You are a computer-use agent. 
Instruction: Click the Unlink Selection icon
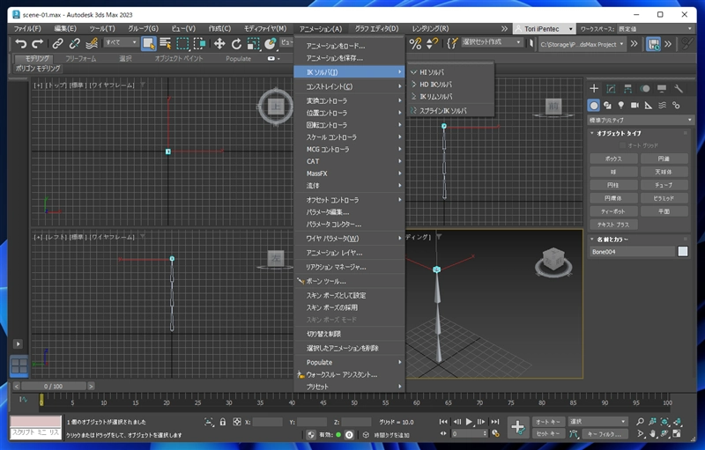click(75, 43)
